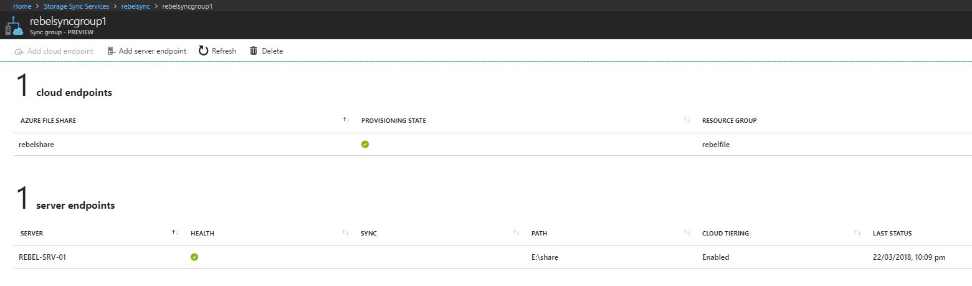
Task: Click rebelshare provisioning green checkmark
Action: 365,144
